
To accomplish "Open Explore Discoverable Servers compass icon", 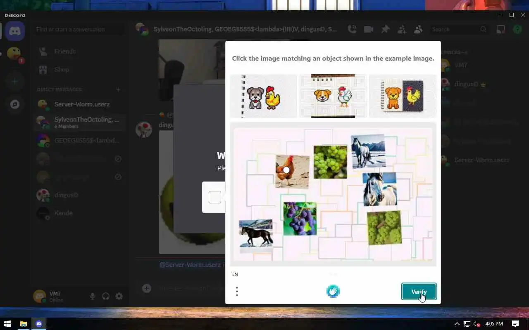I will pos(15,104).
